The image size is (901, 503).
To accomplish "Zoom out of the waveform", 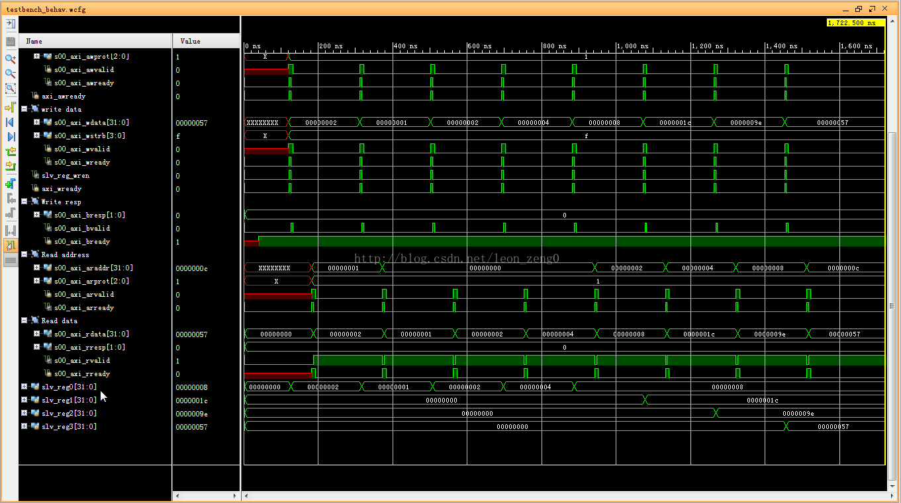I will pyautogui.click(x=11, y=73).
